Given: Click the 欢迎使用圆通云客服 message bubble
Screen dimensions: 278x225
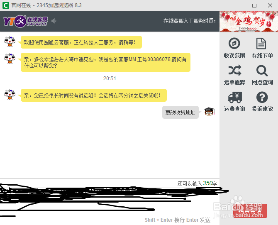Looking at the screenshot, I should (81, 42).
